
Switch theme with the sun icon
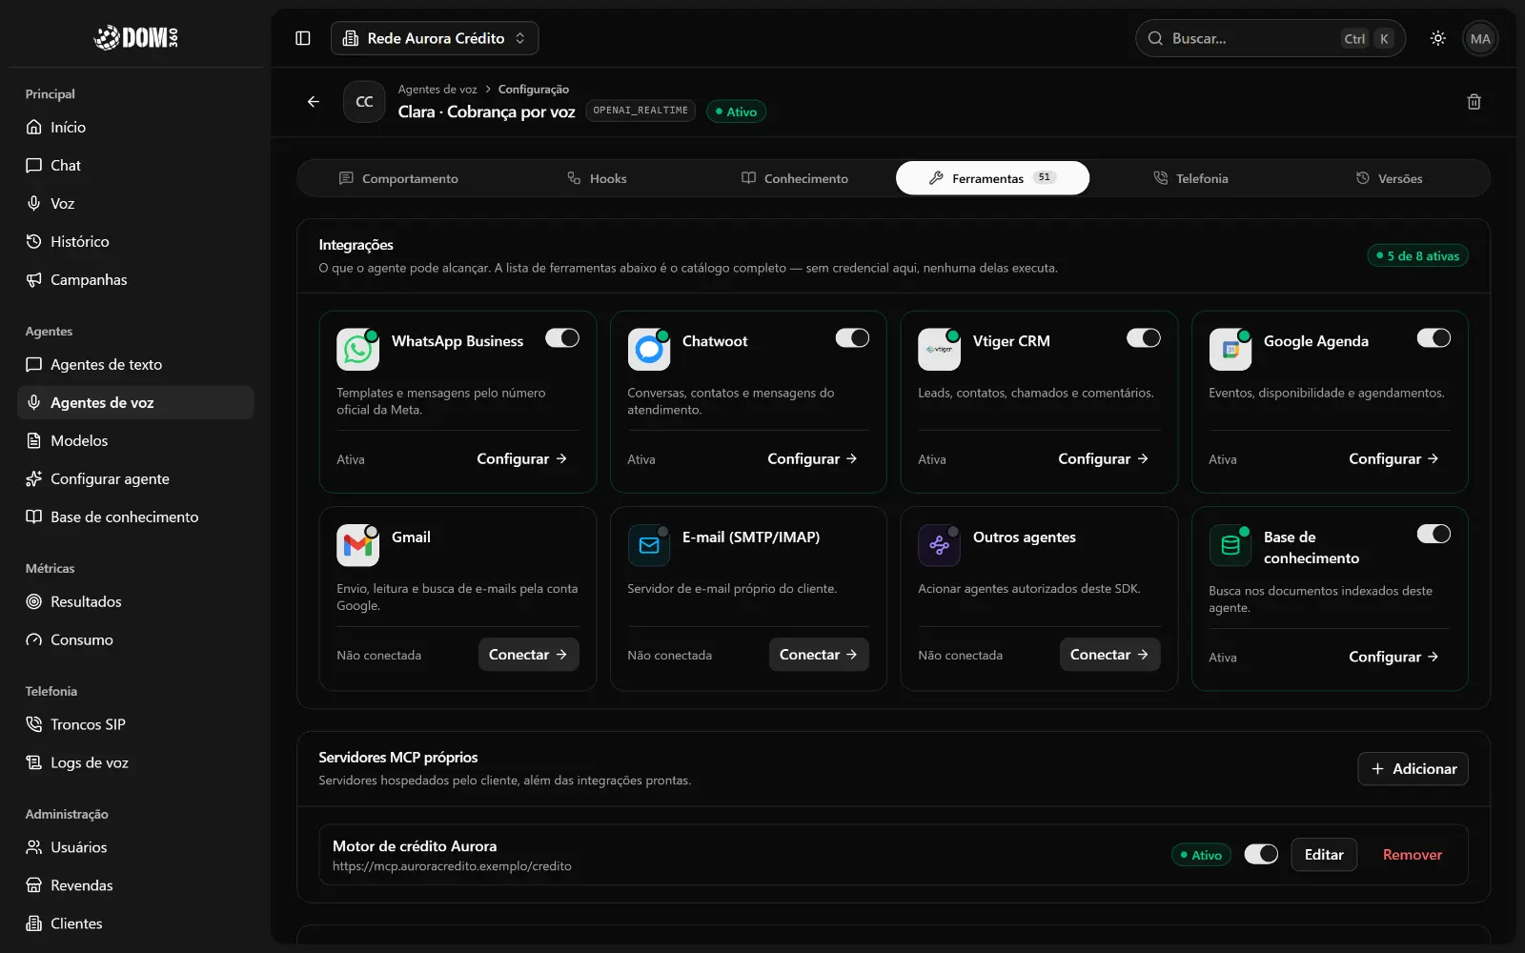1438,38
